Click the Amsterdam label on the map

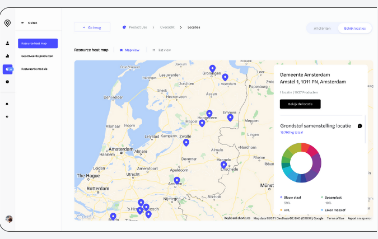pos(121,149)
